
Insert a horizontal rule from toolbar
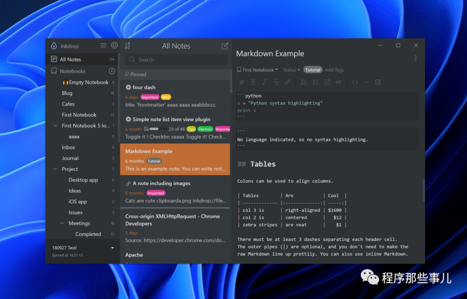coord(366,82)
